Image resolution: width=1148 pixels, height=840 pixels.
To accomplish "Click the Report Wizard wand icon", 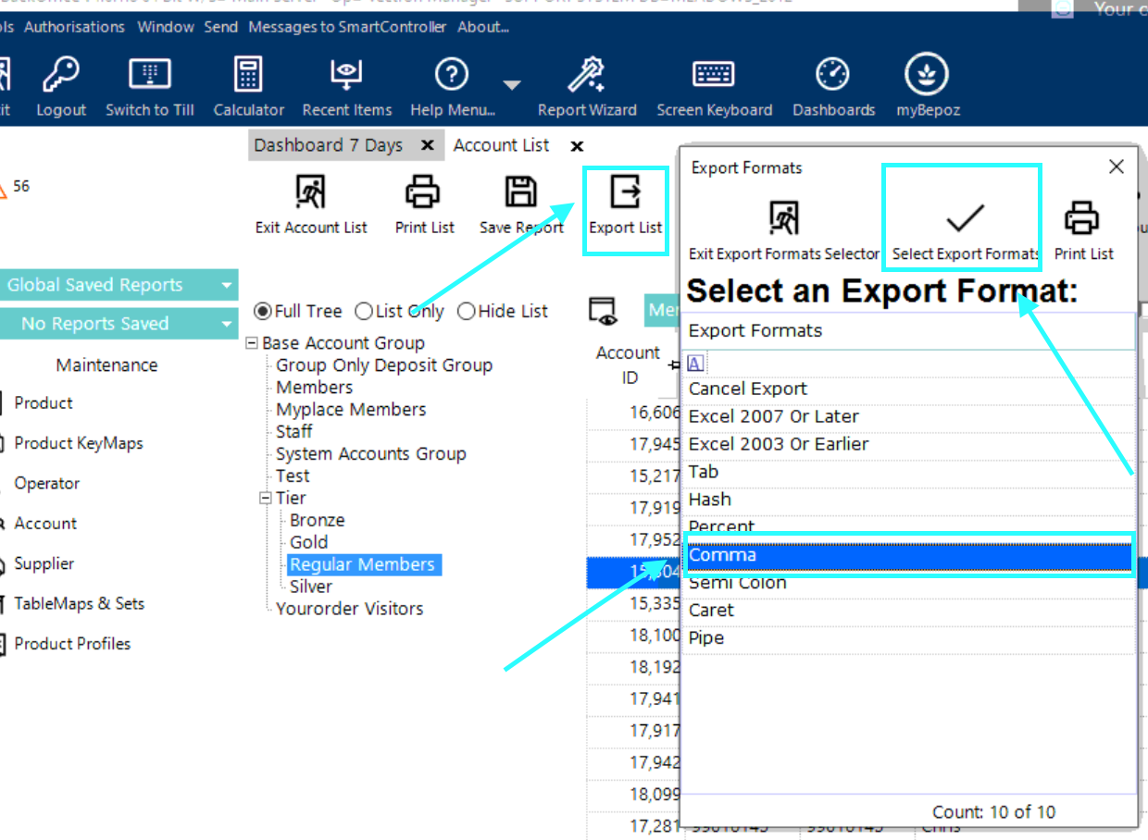I will (x=587, y=76).
